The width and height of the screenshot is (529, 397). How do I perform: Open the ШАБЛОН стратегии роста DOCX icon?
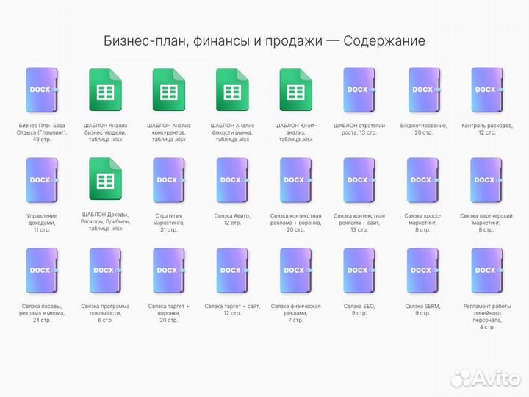click(x=359, y=90)
